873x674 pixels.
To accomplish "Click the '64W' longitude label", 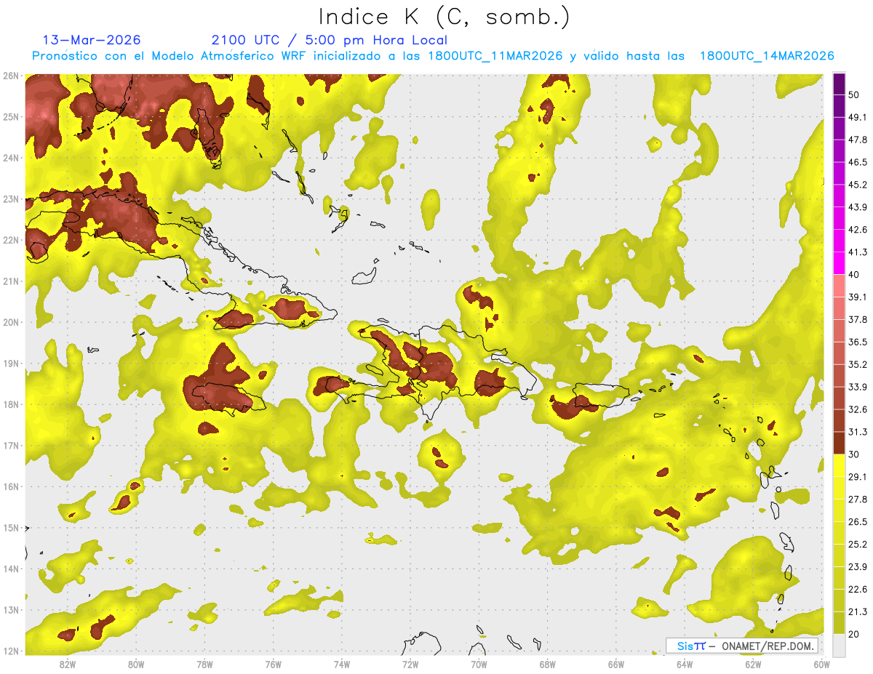I will [685, 664].
